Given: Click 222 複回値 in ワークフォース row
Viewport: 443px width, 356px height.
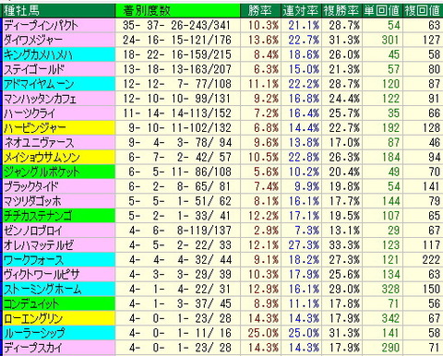Looking at the screenshot, I should pyautogui.click(x=431, y=260).
